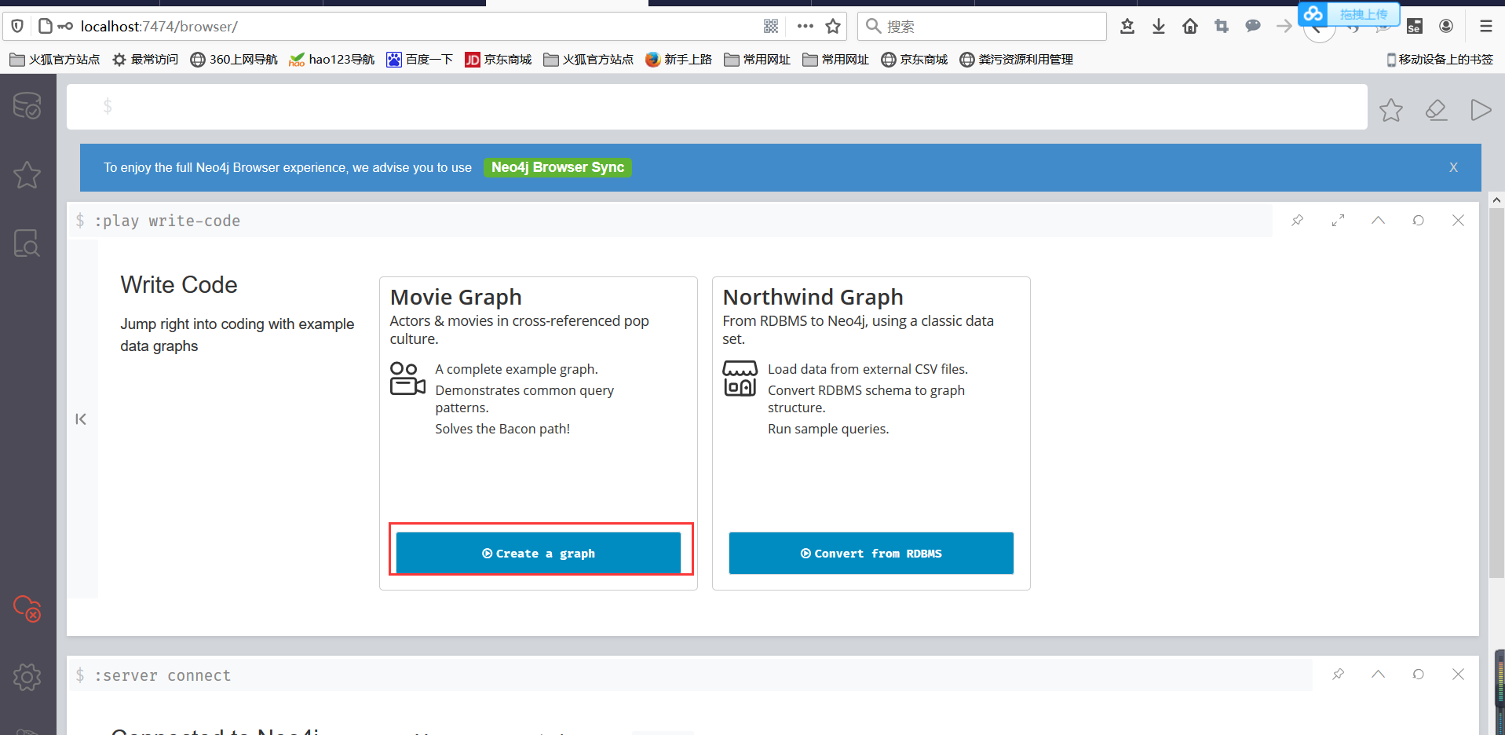Collapse the server connect frame

pos(1378,675)
